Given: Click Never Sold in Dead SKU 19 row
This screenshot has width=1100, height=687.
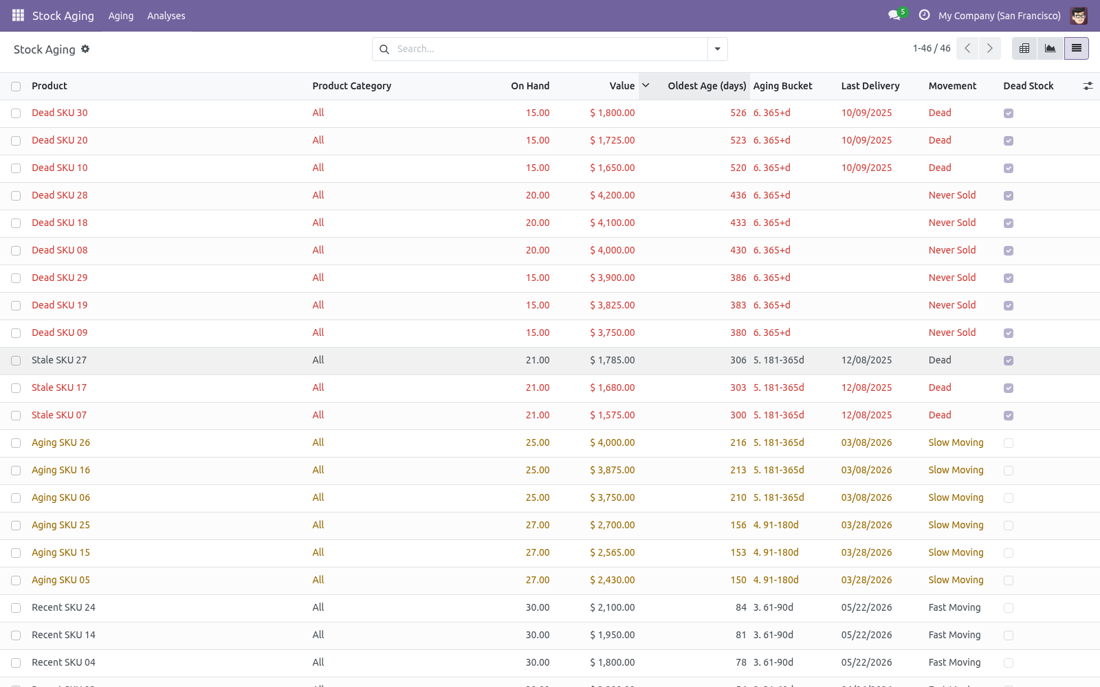Looking at the screenshot, I should pos(952,305).
